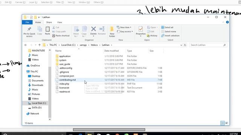The width and height of the screenshot is (241, 135).
Task: Refresh the Latihan folder view
Action: pos(185,45)
